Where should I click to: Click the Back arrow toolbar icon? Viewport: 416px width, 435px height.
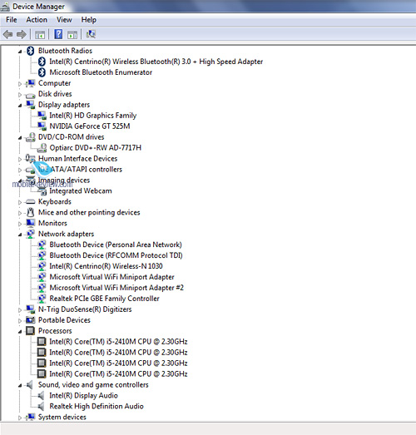[x=7, y=34]
